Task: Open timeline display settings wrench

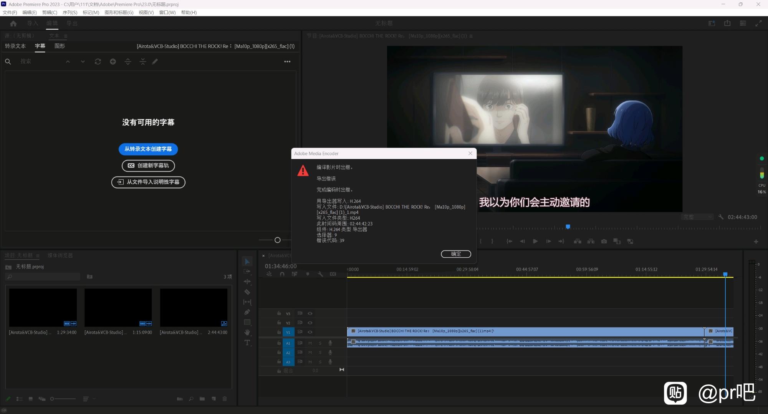Action: pos(320,274)
